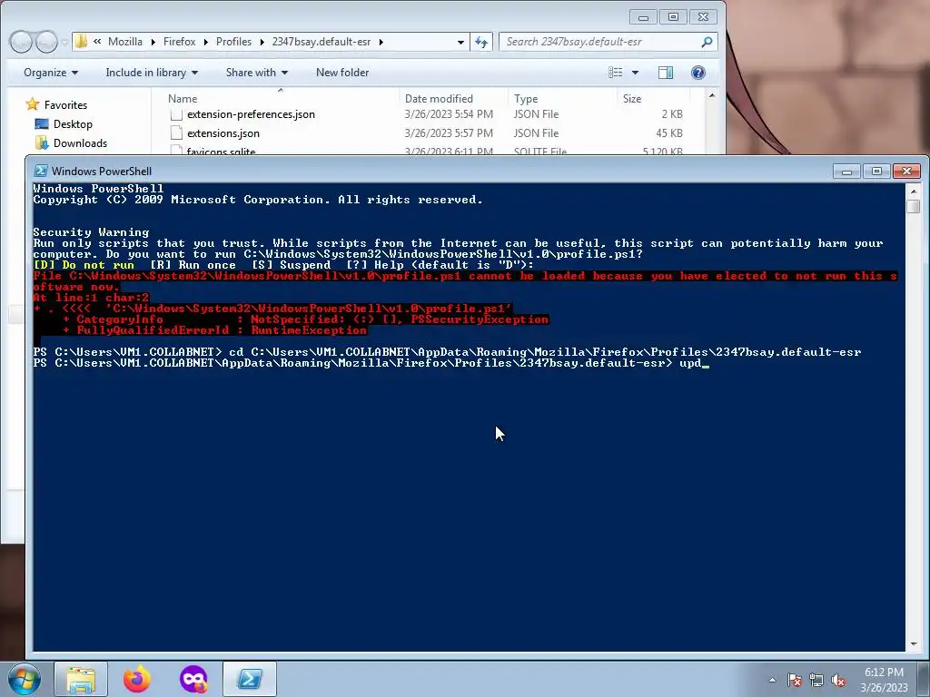
Task: Click PowerShell scrollbar up arrow
Action: click(x=914, y=191)
